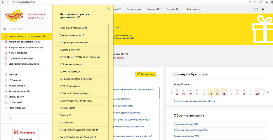273x140 pixels.
Task: Click the Подписаться button
Action: pos(145,74)
